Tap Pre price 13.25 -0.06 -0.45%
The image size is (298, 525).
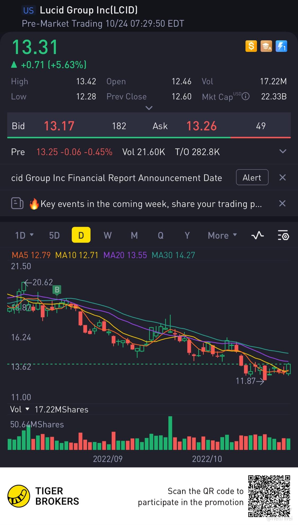click(74, 152)
